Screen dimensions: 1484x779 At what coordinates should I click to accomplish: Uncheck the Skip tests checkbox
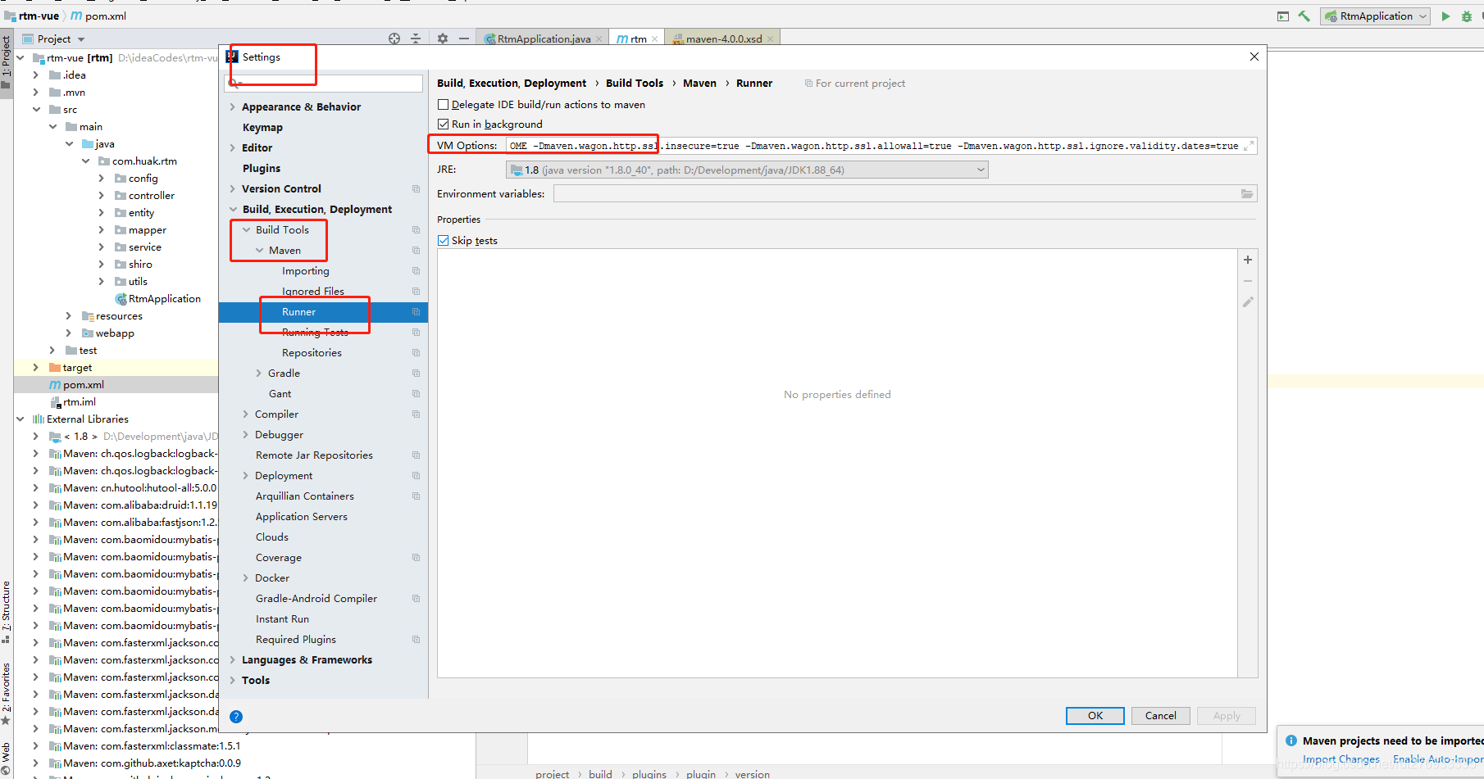(443, 239)
